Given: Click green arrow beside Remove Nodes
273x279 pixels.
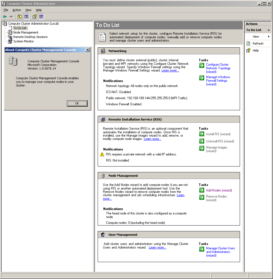Looking at the screenshot, I should (x=202, y=197).
